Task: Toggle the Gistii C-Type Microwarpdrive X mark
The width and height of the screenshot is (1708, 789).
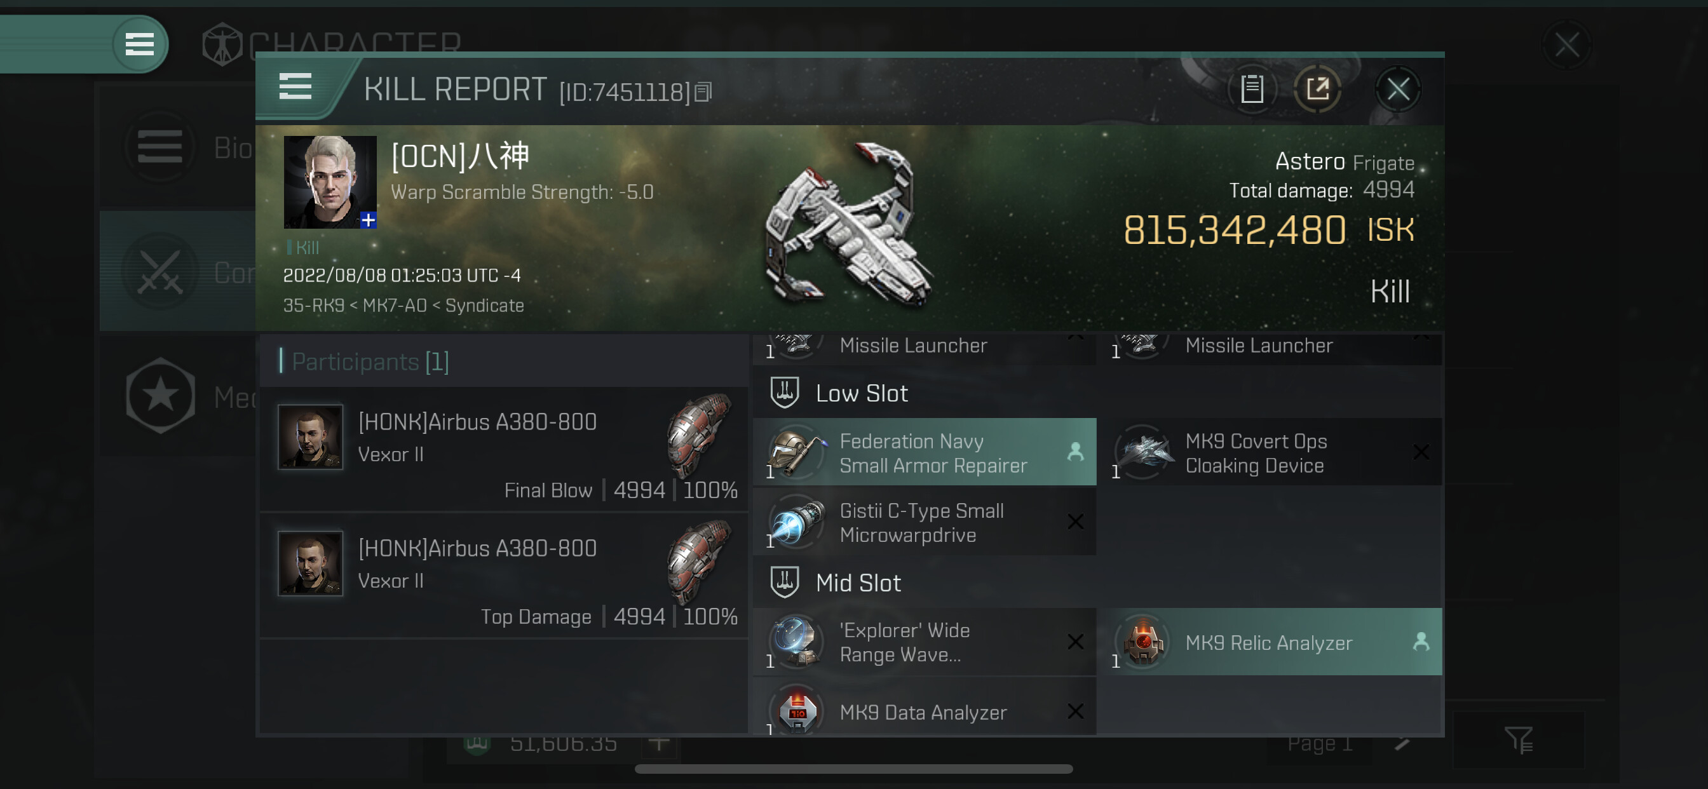Action: pyautogui.click(x=1074, y=522)
